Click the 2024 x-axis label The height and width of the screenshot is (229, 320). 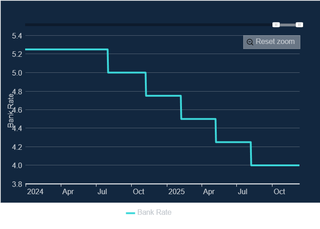coord(35,192)
